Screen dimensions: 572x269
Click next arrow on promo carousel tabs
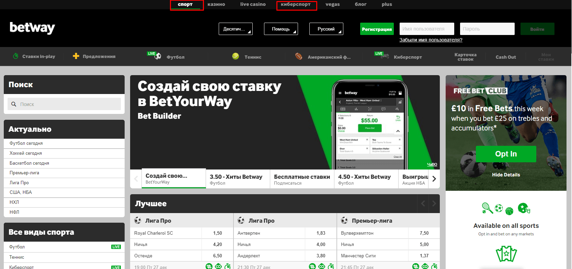[434, 179]
